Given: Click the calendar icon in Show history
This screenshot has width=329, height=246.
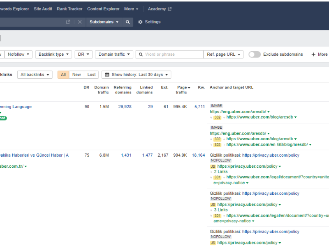Looking at the screenshot, I should pyautogui.click(x=107, y=75).
